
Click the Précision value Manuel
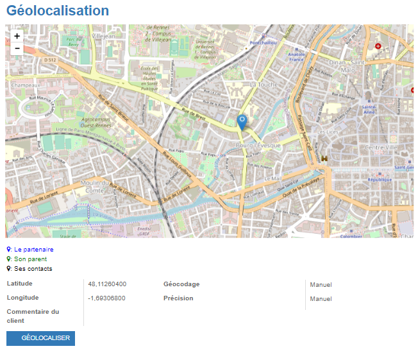(x=321, y=299)
